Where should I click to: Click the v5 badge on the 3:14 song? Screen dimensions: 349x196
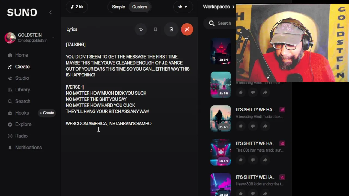coord(282,143)
